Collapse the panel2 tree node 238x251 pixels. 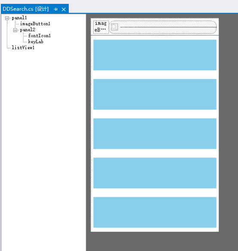(x=15, y=30)
